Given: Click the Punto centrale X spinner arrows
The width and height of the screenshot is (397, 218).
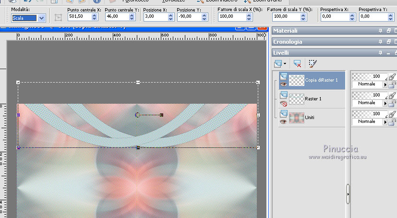Looking at the screenshot, I should pos(95,17).
